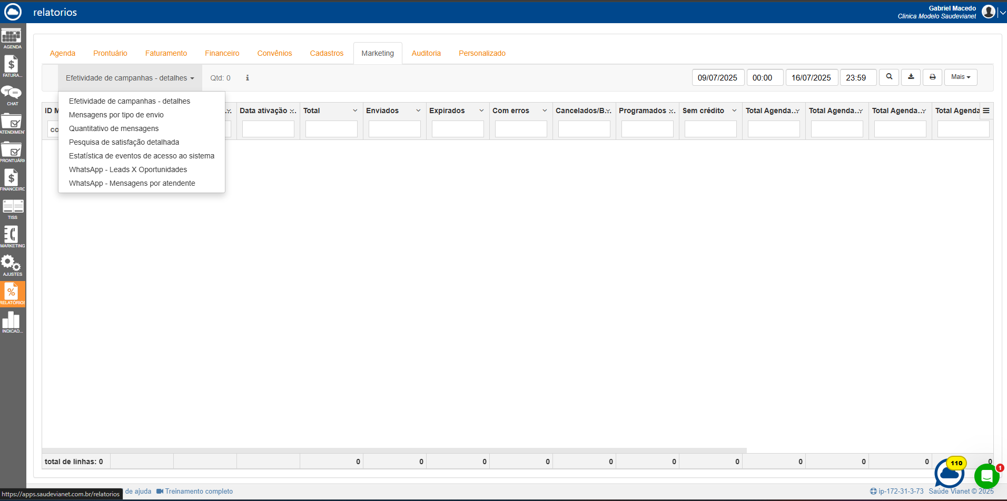This screenshot has width=1007, height=501.
Task: Print the report with the printer icon
Action: 932,77
